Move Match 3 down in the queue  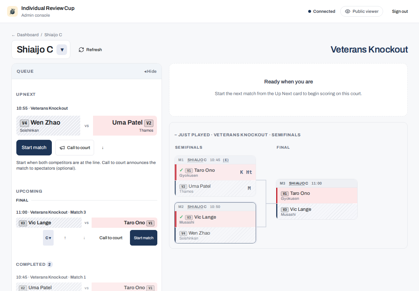click(x=84, y=238)
